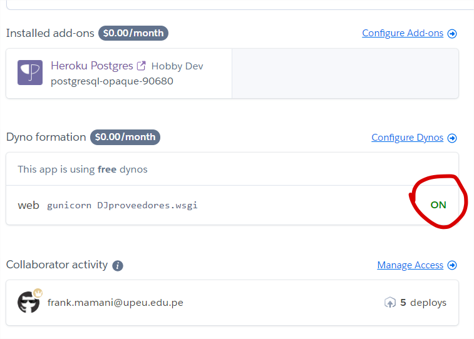Click arrow icon next to Configure Add-ons
This screenshot has width=474, height=339.
point(452,34)
